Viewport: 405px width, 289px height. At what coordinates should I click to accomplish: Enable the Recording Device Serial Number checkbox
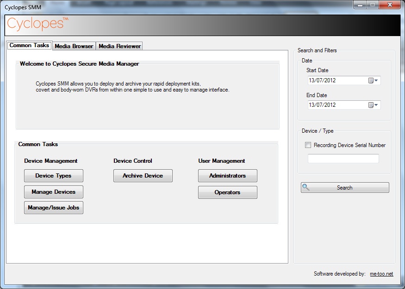[x=308, y=145]
